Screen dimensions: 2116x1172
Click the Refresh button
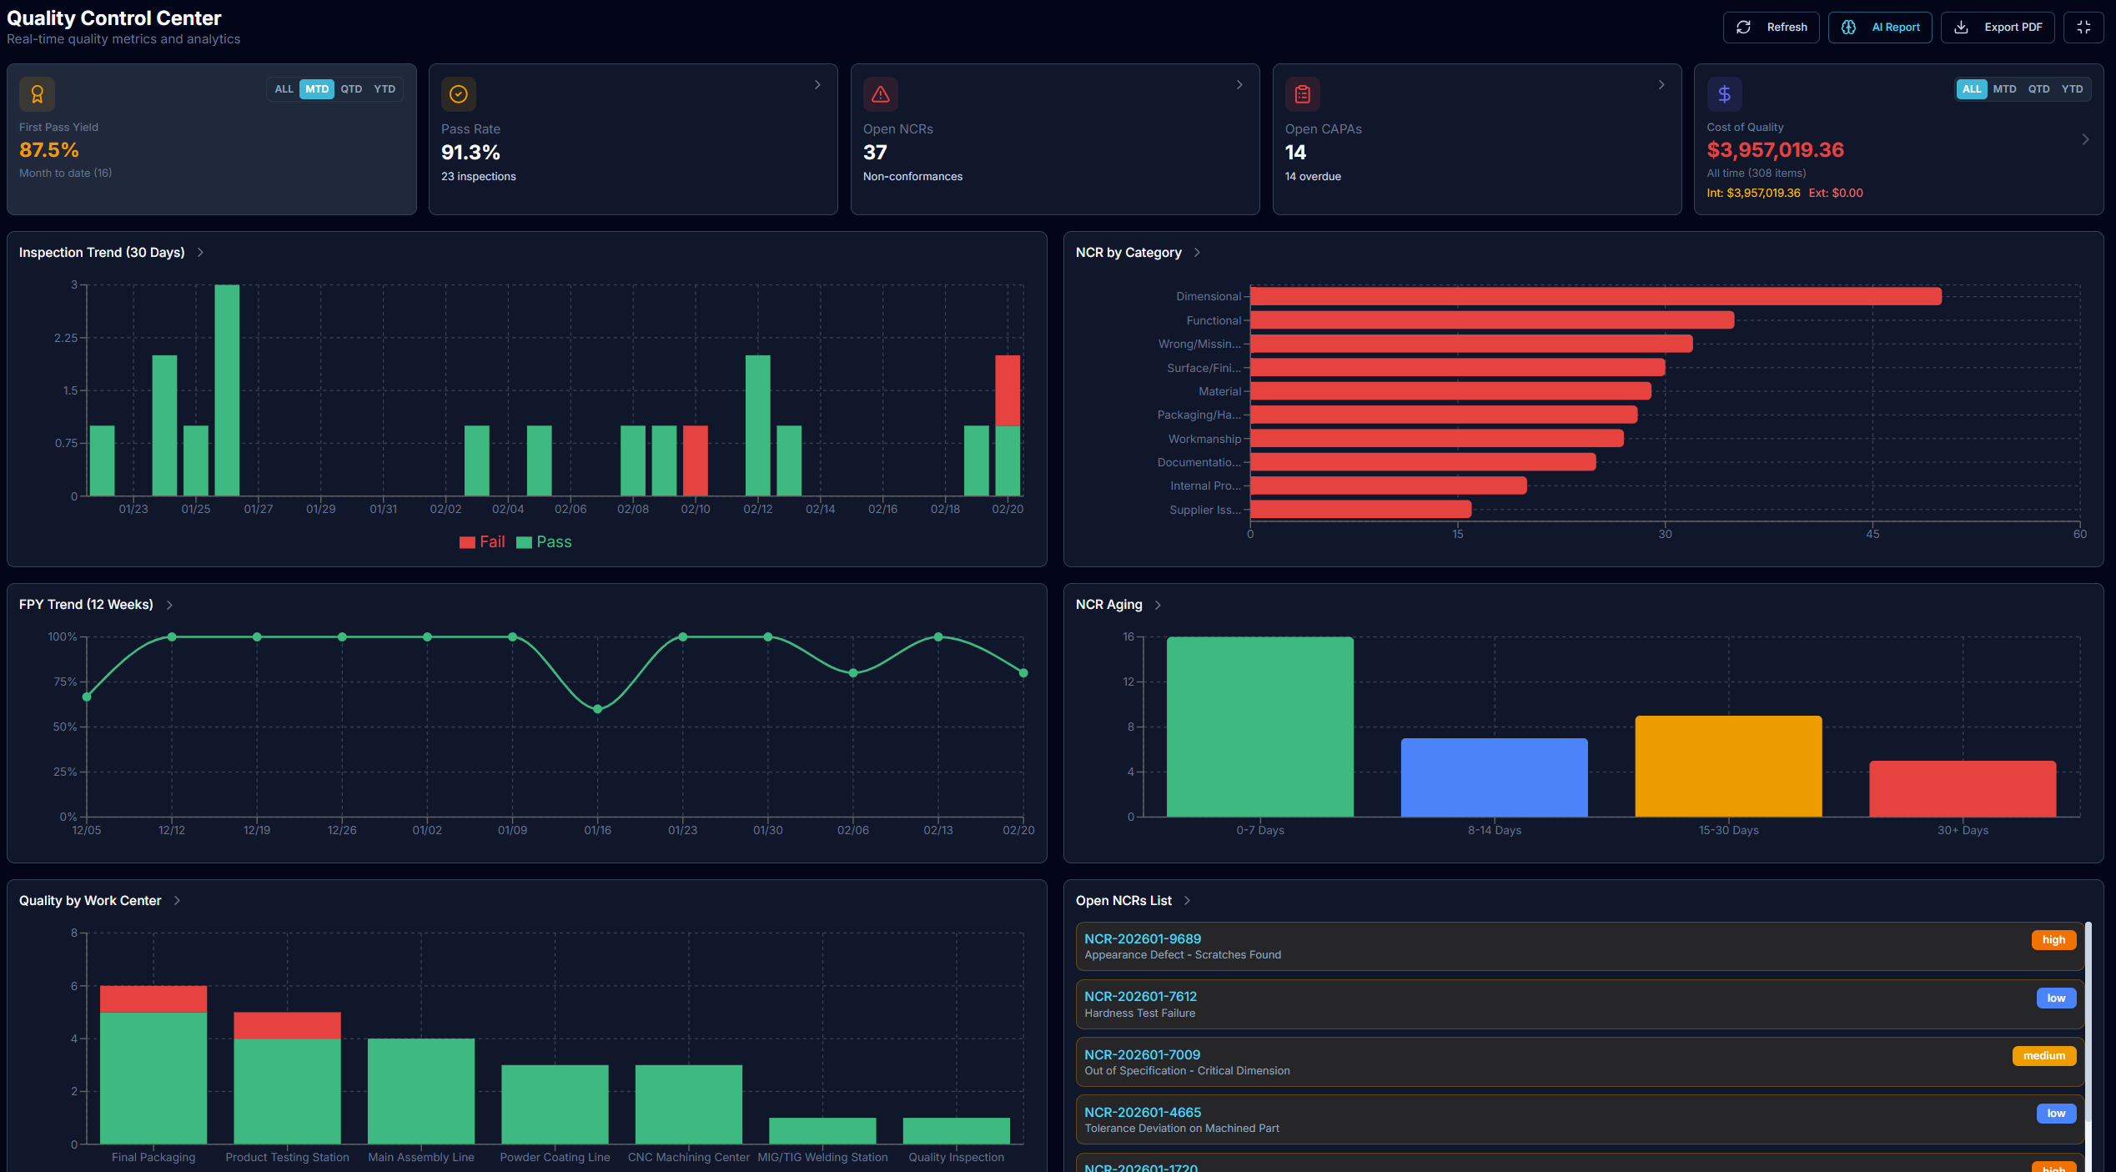pyautogui.click(x=1772, y=28)
